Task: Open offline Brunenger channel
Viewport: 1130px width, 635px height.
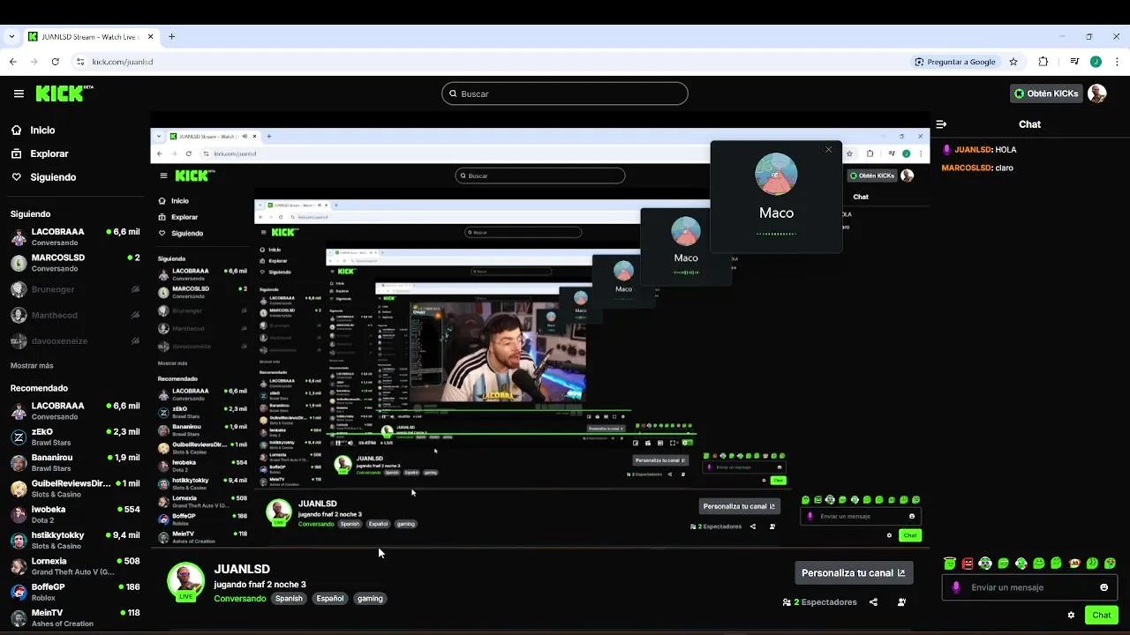Action: pos(75,289)
